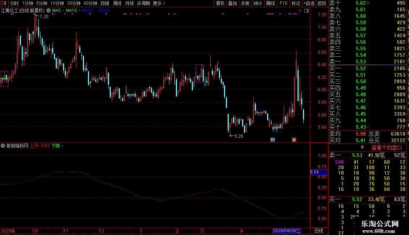The height and width of the screenshot is (235, 409).
Task: Activate the 画线 drawing tools
Action: [x=270, y=3]
